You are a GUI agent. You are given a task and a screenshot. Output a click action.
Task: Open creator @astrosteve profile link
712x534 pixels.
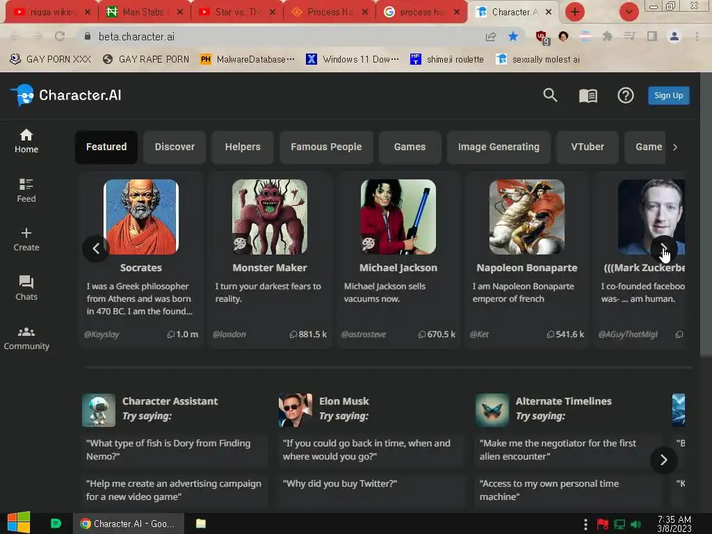(x=363, y=334)
